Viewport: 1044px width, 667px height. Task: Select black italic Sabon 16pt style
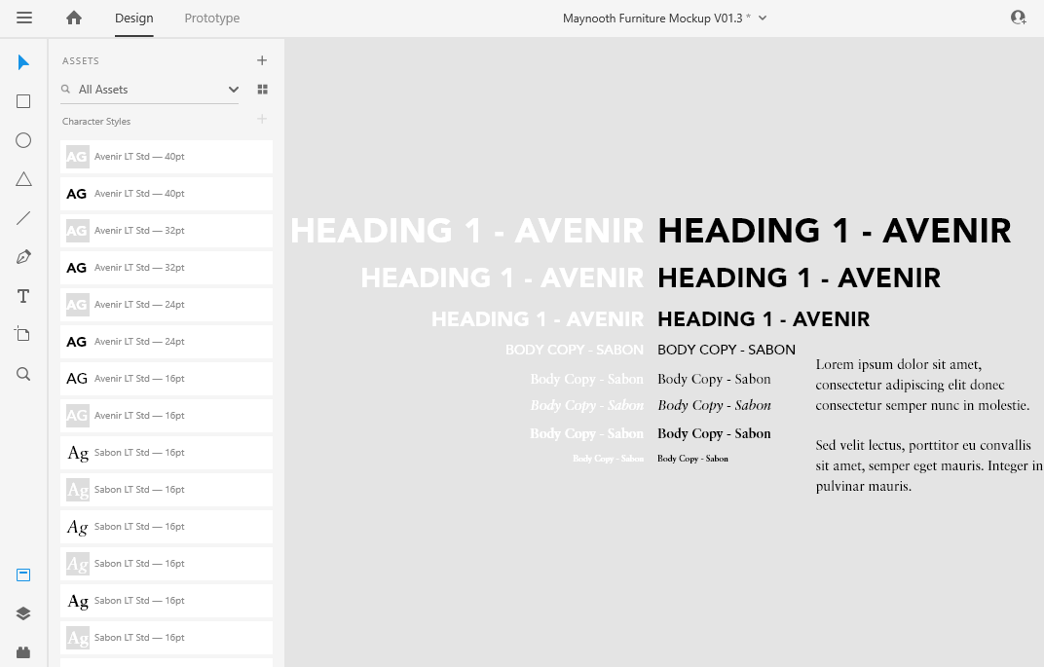pyautogui.click(x=167, y=527)
